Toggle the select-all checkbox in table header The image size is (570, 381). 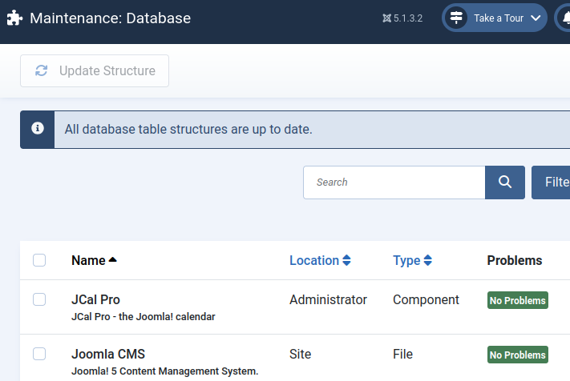(39, 260)
